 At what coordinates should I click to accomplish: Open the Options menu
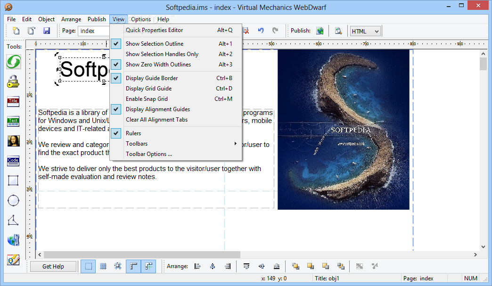[x=141, y=19]
